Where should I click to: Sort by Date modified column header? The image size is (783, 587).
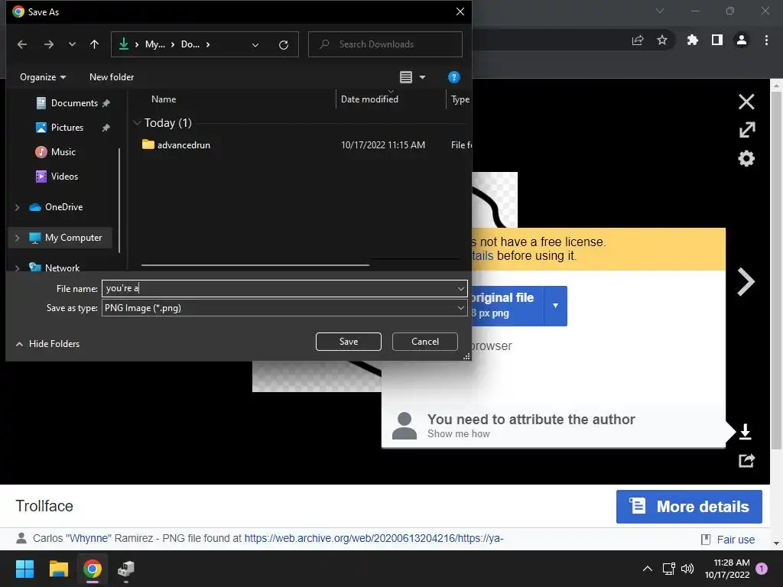pos(369,99)
